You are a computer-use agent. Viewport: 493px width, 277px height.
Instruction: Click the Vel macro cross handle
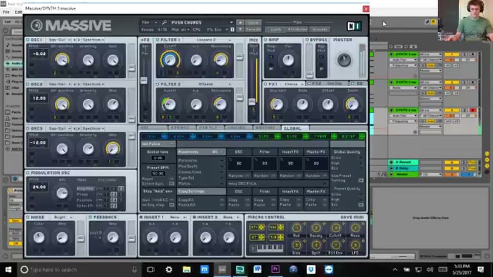pos(280,228)
